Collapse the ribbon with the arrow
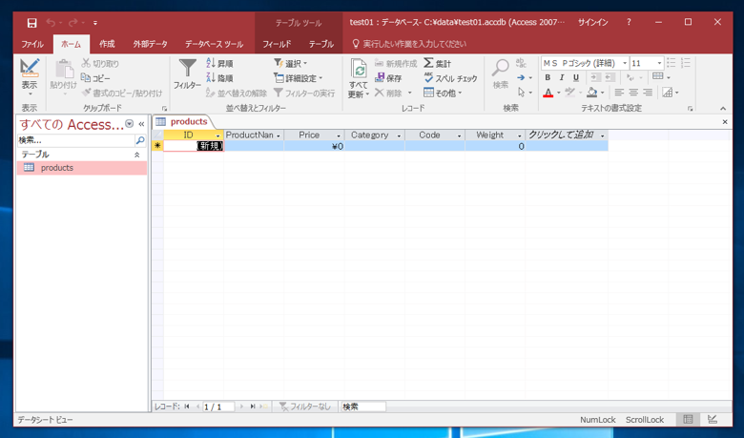The height and width of the screenshot is (438, 744). click(723, 108)
